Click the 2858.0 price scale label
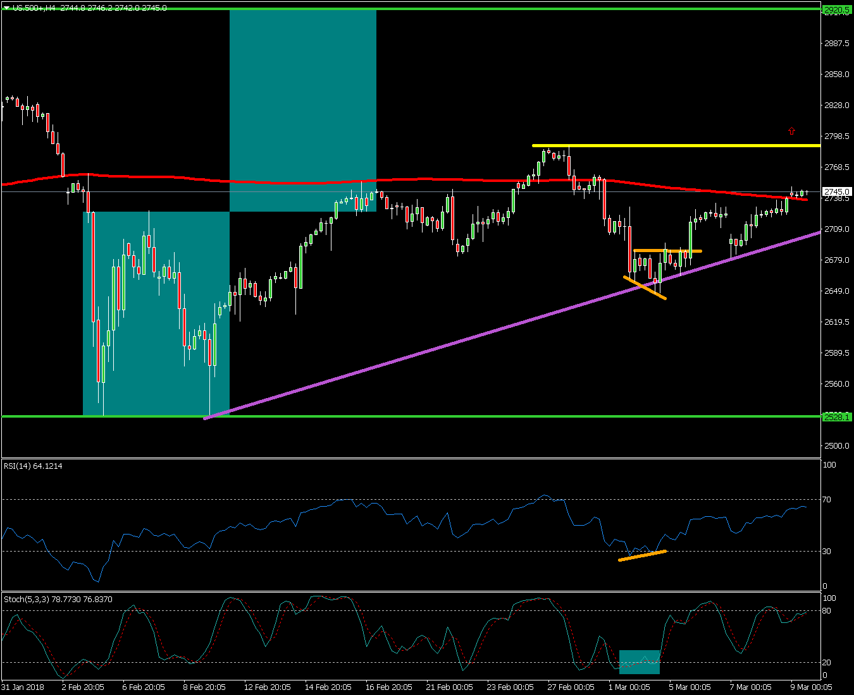Screen dimensions: 854x695 (x=836, y=74)
